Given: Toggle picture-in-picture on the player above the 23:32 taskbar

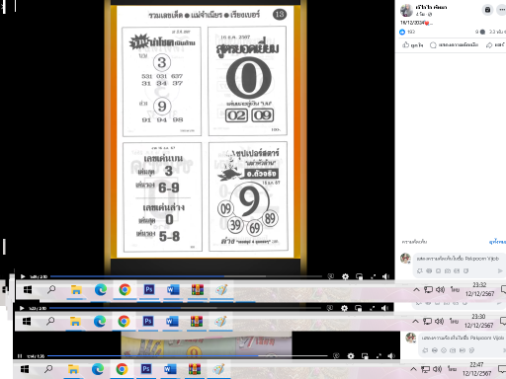Looking at the screenshot, I should [360, 276].
